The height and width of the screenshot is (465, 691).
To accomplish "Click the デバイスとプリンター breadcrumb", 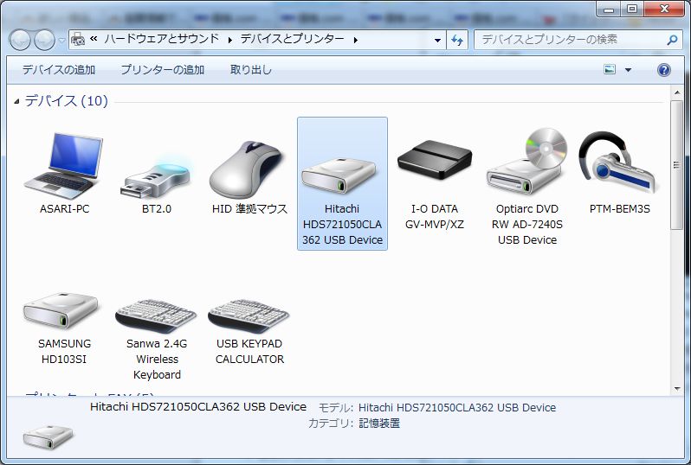I will (x=292, y=39).
